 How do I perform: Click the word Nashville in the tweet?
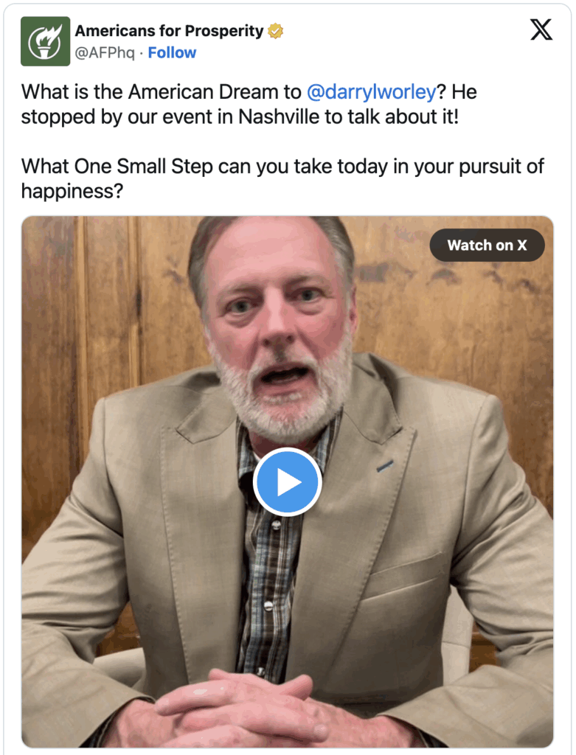tap(279, 117)
